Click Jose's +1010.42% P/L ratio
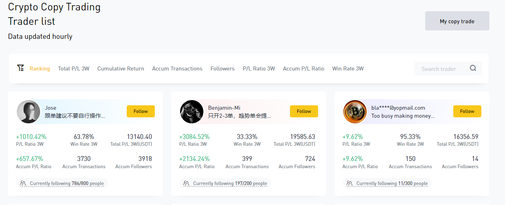Screen dimensions: 505x205 pyautogui.click(x=31, y=137)
